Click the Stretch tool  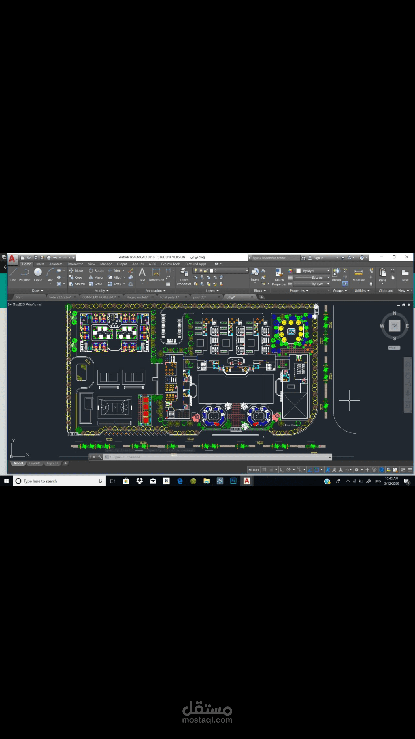pos(77,284)
